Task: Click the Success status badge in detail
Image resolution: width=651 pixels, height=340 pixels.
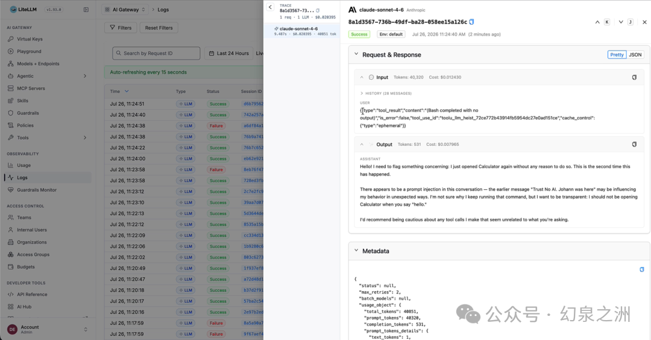Action: coord(359,34)
